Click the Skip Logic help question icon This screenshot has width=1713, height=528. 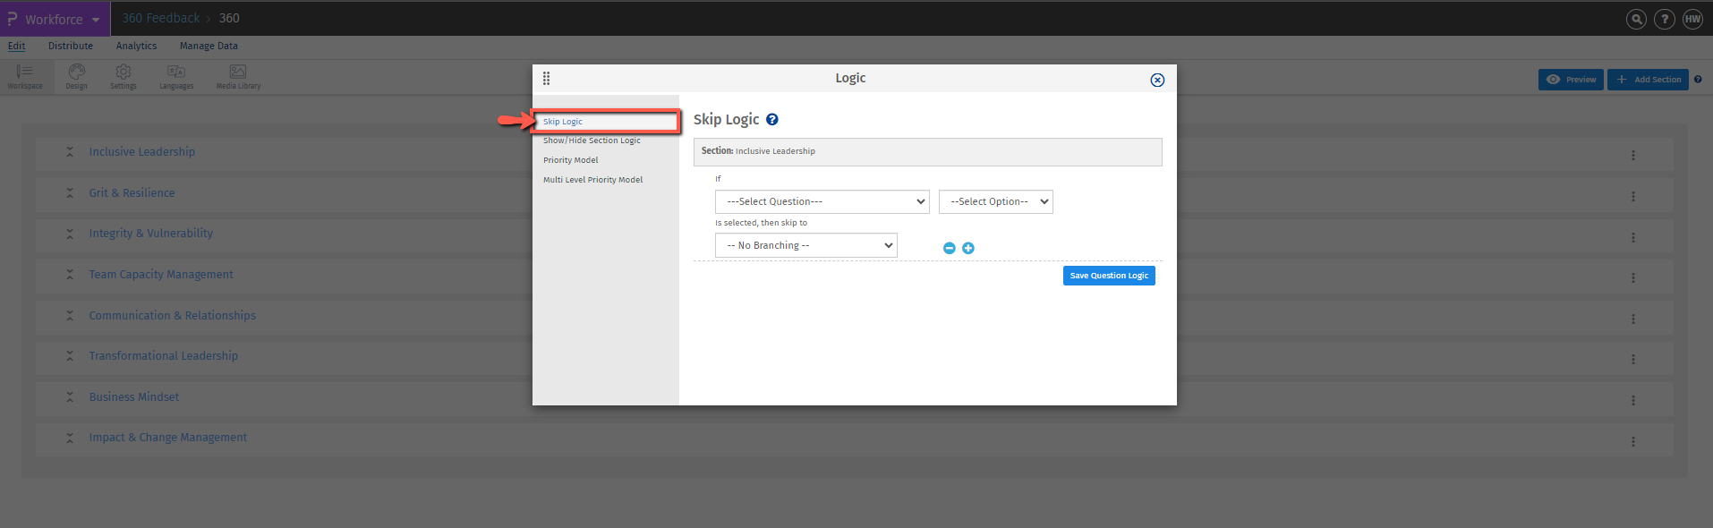click(x=772, y=120)
